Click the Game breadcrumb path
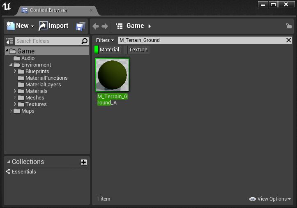 135,26
